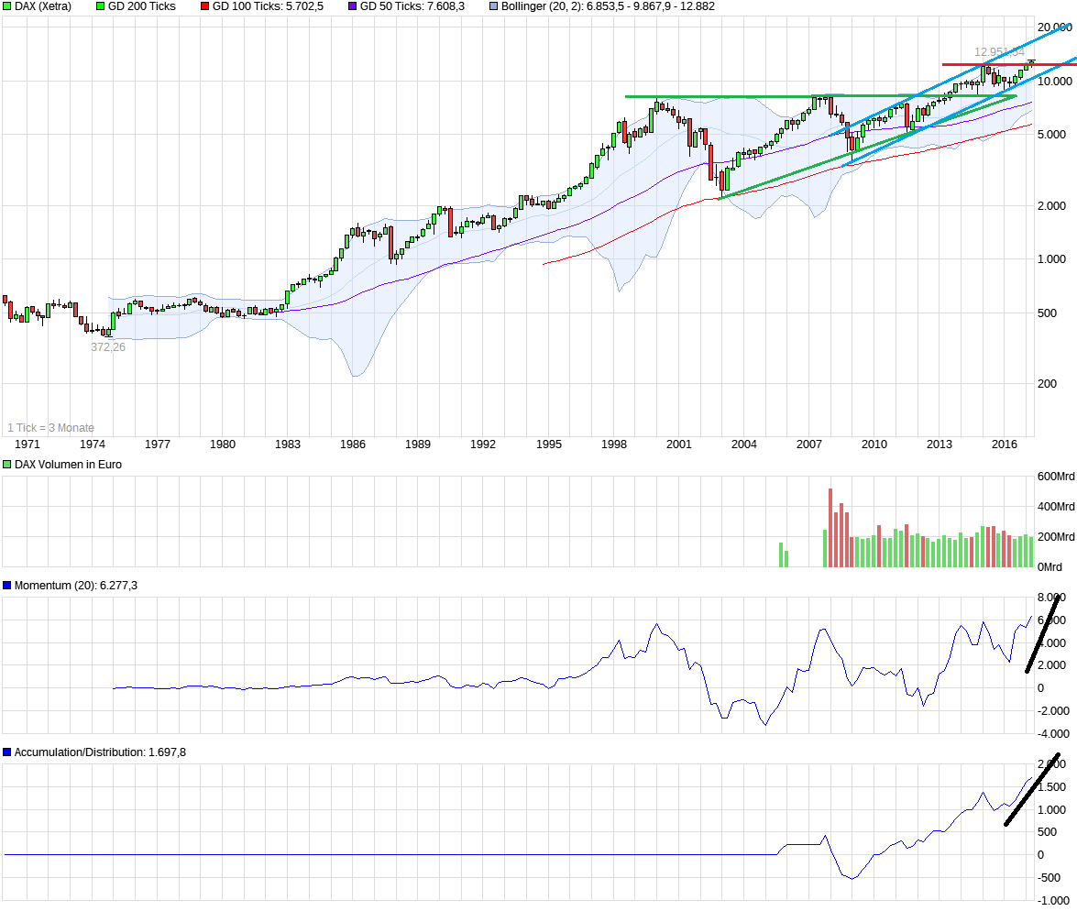Image resolution: width=1077 pixels, height=911 pixels.
Task: Click the 372,26 low price annotation
Action: 108,347
